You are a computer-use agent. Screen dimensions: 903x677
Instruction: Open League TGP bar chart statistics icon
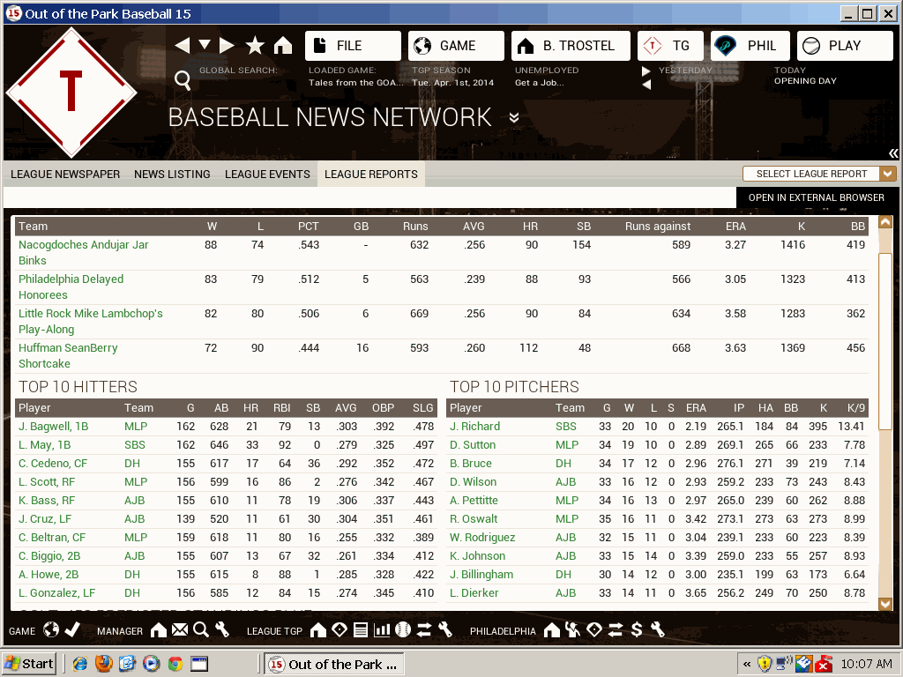point(382,629)
